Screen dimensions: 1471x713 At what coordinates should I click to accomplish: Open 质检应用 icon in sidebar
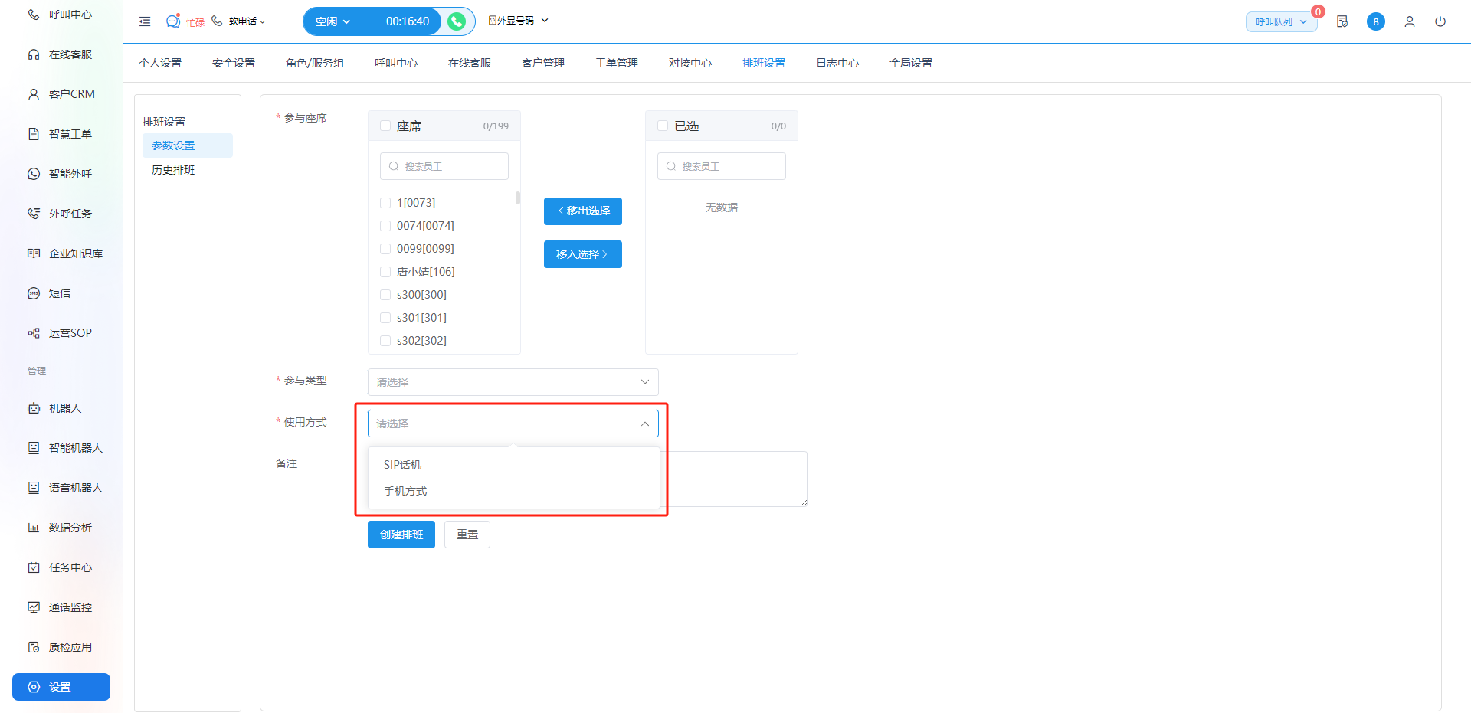click(34, 647)
